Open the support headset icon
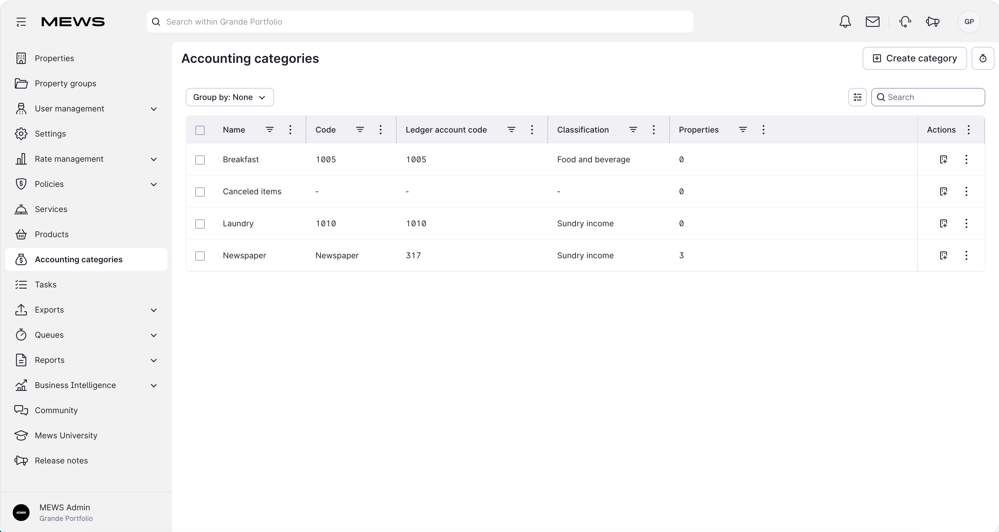 [905, 22]
